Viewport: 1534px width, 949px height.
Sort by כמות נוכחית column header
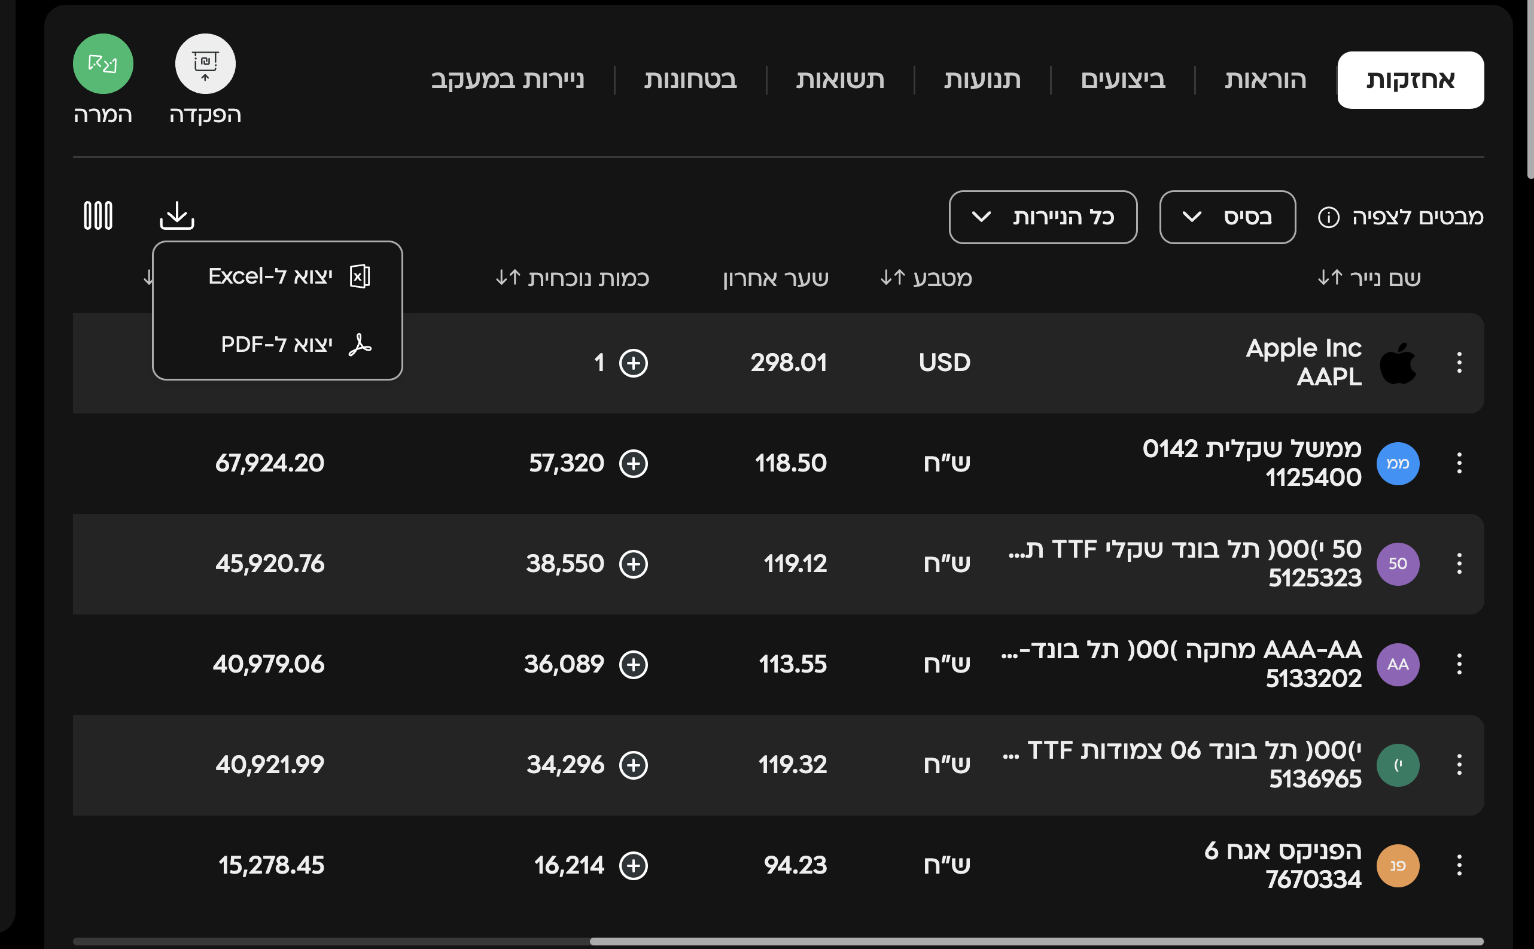click(571, 278)
